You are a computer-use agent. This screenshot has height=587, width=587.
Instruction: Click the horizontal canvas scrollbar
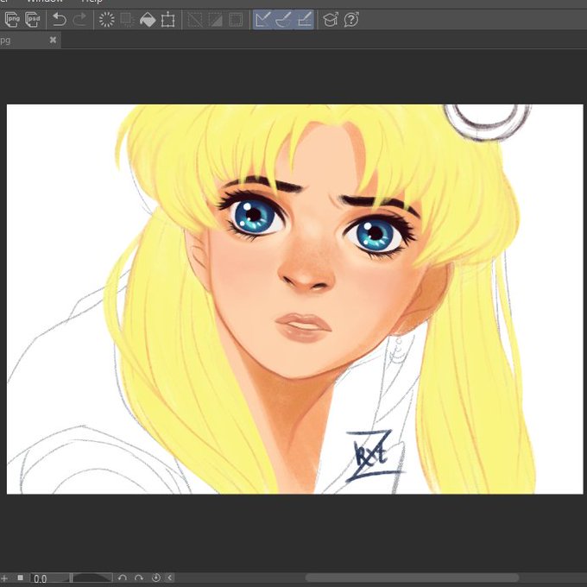pos(412,578)
